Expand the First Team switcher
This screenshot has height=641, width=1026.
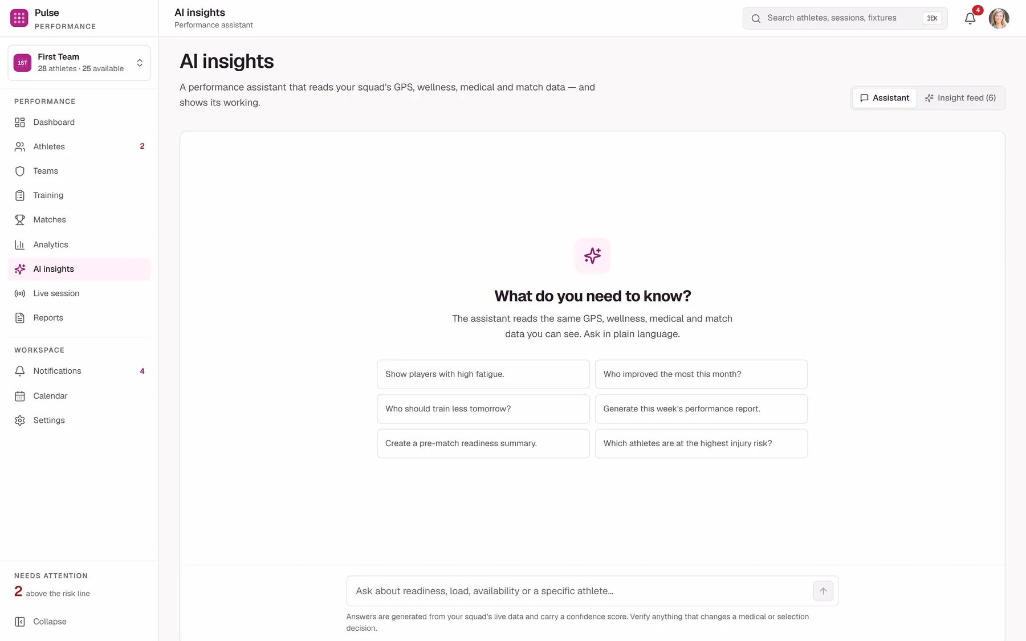coord(79,63)
